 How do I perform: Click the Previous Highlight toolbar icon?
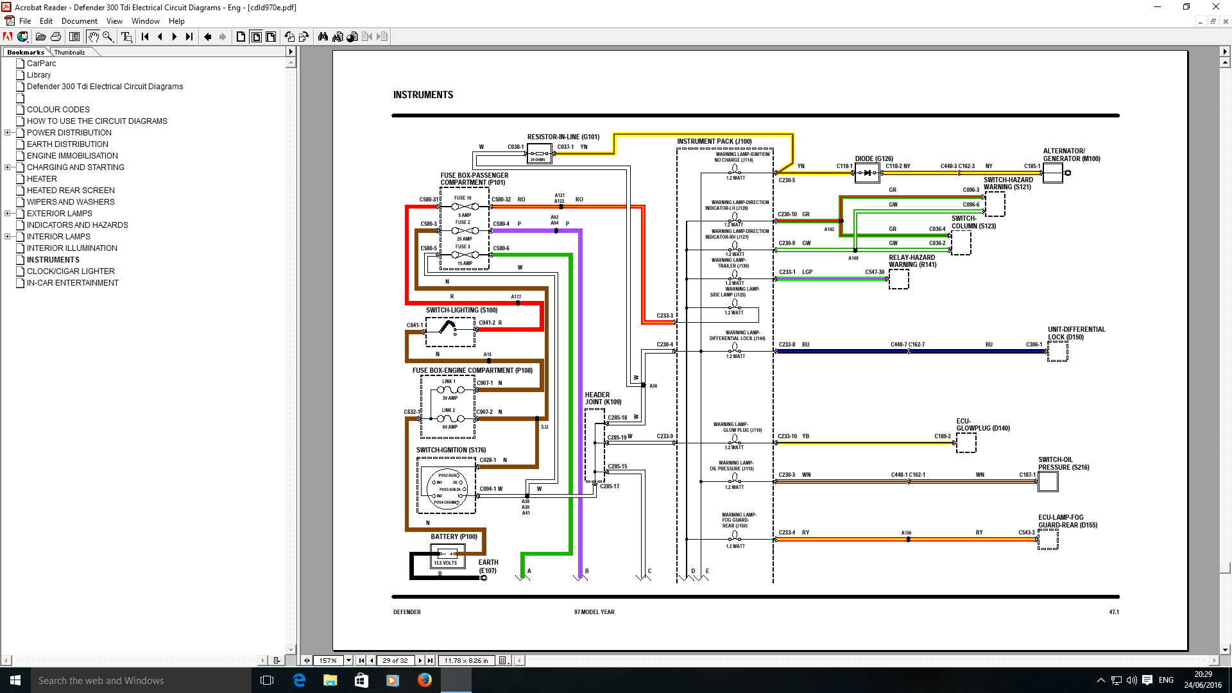tap(367, 37)
